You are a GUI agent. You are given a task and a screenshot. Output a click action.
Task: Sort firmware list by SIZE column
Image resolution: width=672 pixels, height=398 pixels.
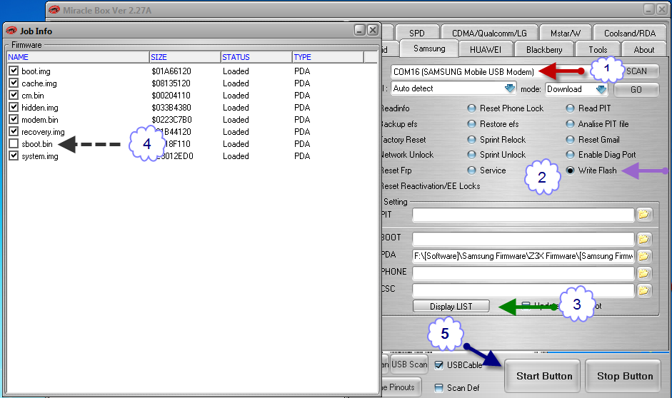tap(185, 57)
